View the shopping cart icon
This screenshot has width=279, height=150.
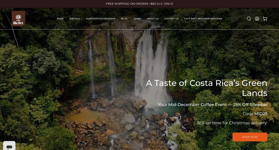265,19
